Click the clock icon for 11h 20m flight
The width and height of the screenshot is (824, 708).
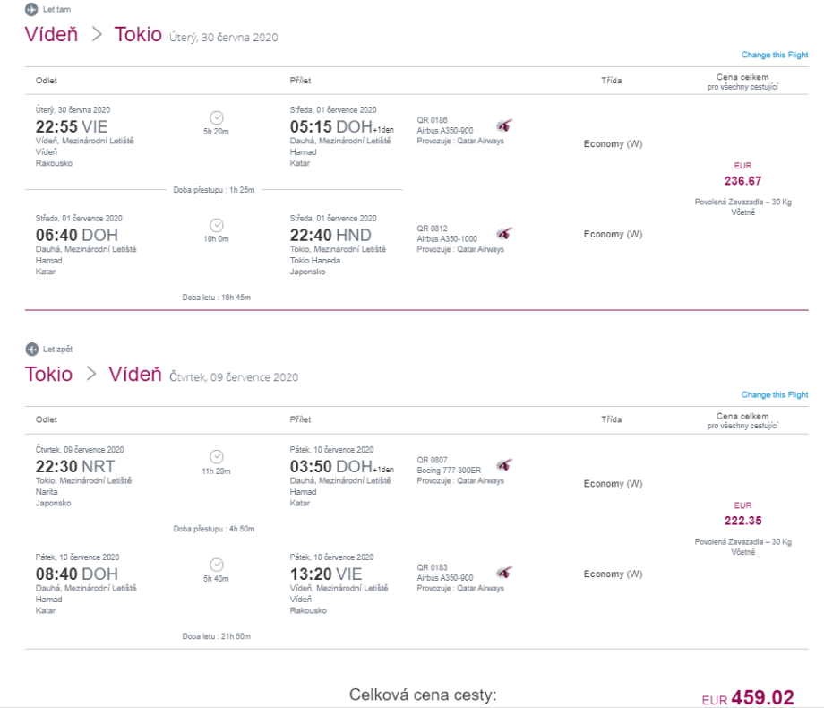pos(216,457)
